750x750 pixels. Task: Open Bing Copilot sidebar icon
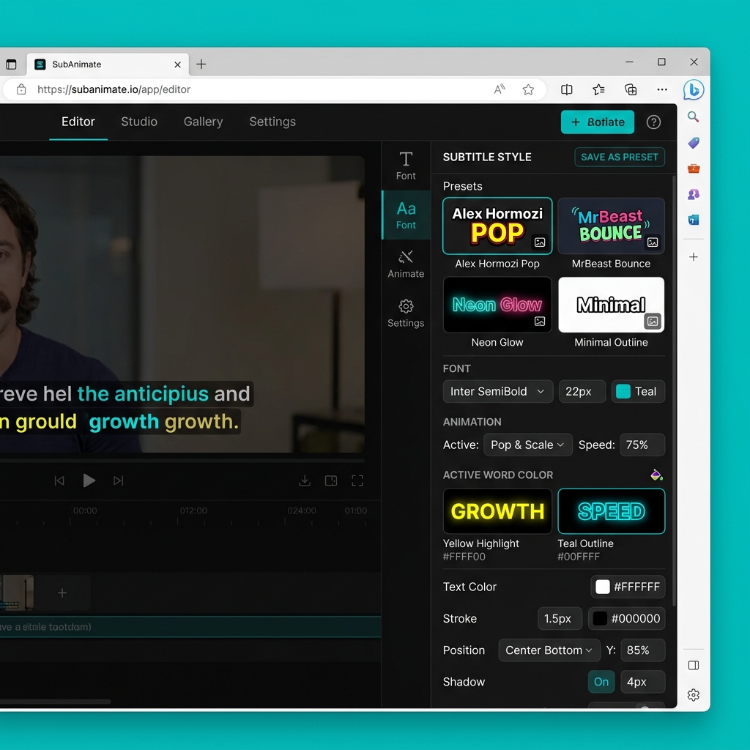pos(694,89)
